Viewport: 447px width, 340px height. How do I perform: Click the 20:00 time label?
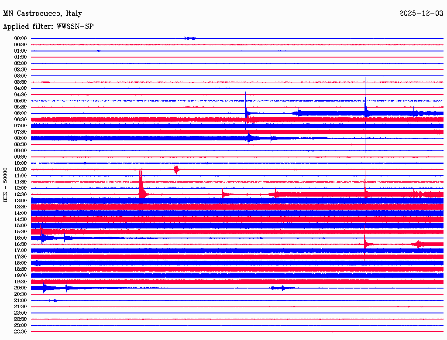coord(21,288)
